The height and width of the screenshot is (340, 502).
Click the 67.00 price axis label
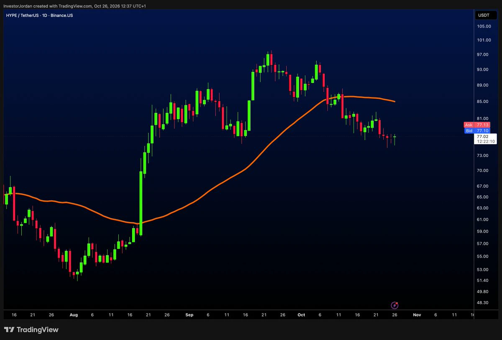483,186
